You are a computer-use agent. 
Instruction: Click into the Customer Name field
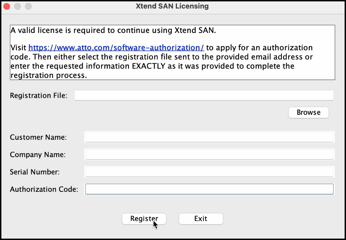pyautogui.click(x=209, y=137)
